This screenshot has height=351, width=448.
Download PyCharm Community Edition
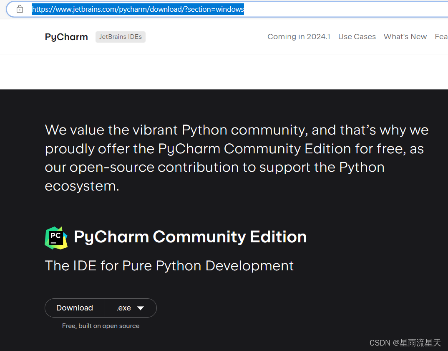[75, 308]
